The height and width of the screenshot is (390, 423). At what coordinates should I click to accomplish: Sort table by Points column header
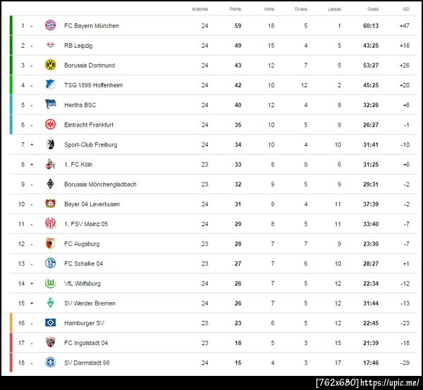click(x=235, y=9)
